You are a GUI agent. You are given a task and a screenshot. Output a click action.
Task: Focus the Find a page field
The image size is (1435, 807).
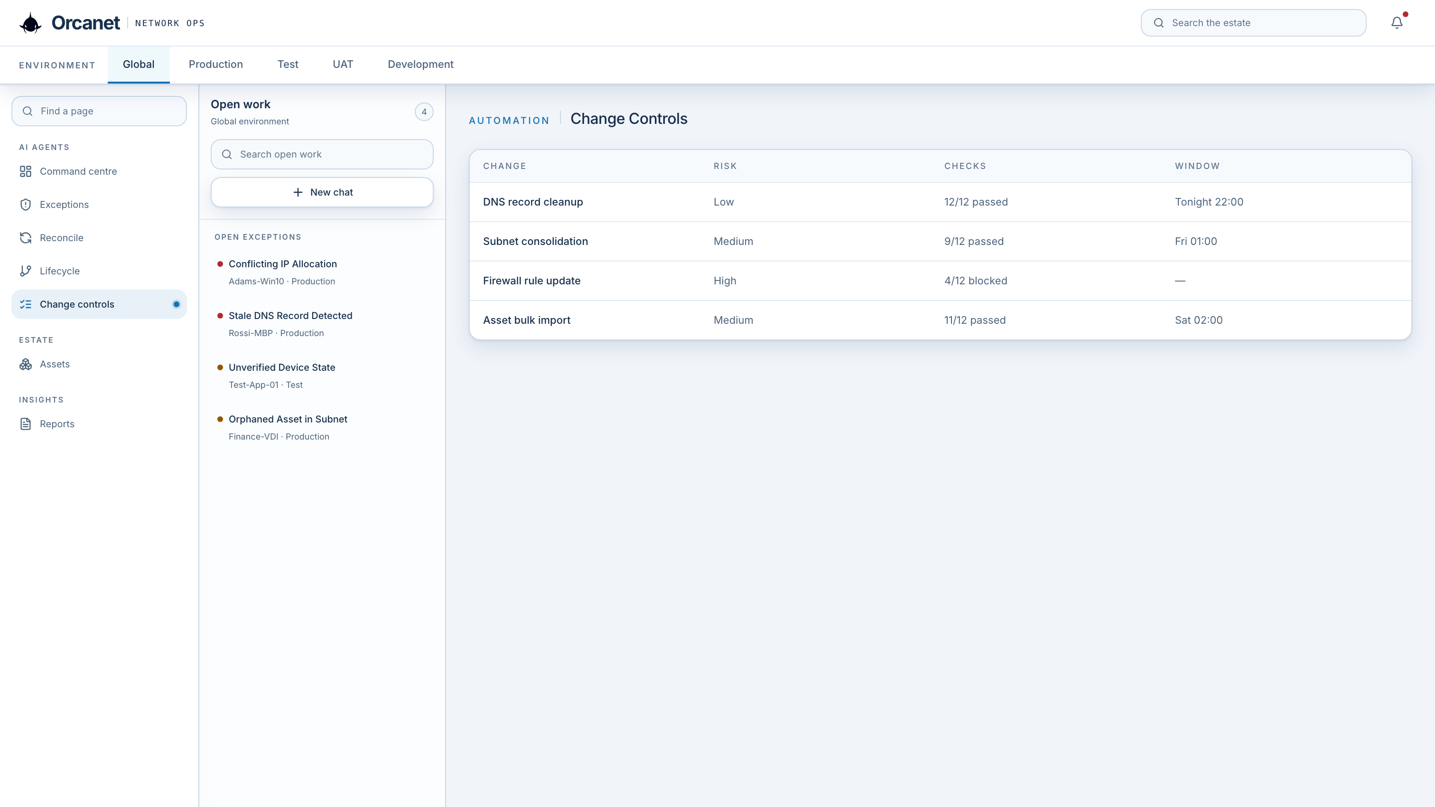click(x=99, y=111)
